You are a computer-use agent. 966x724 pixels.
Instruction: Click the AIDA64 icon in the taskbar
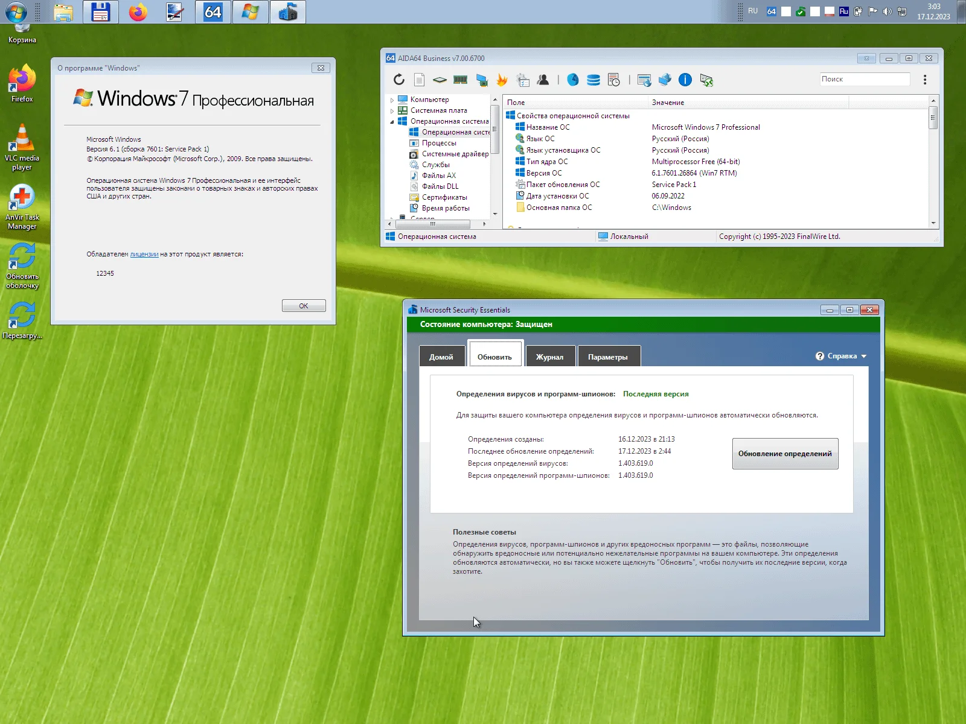pos(213,12)
